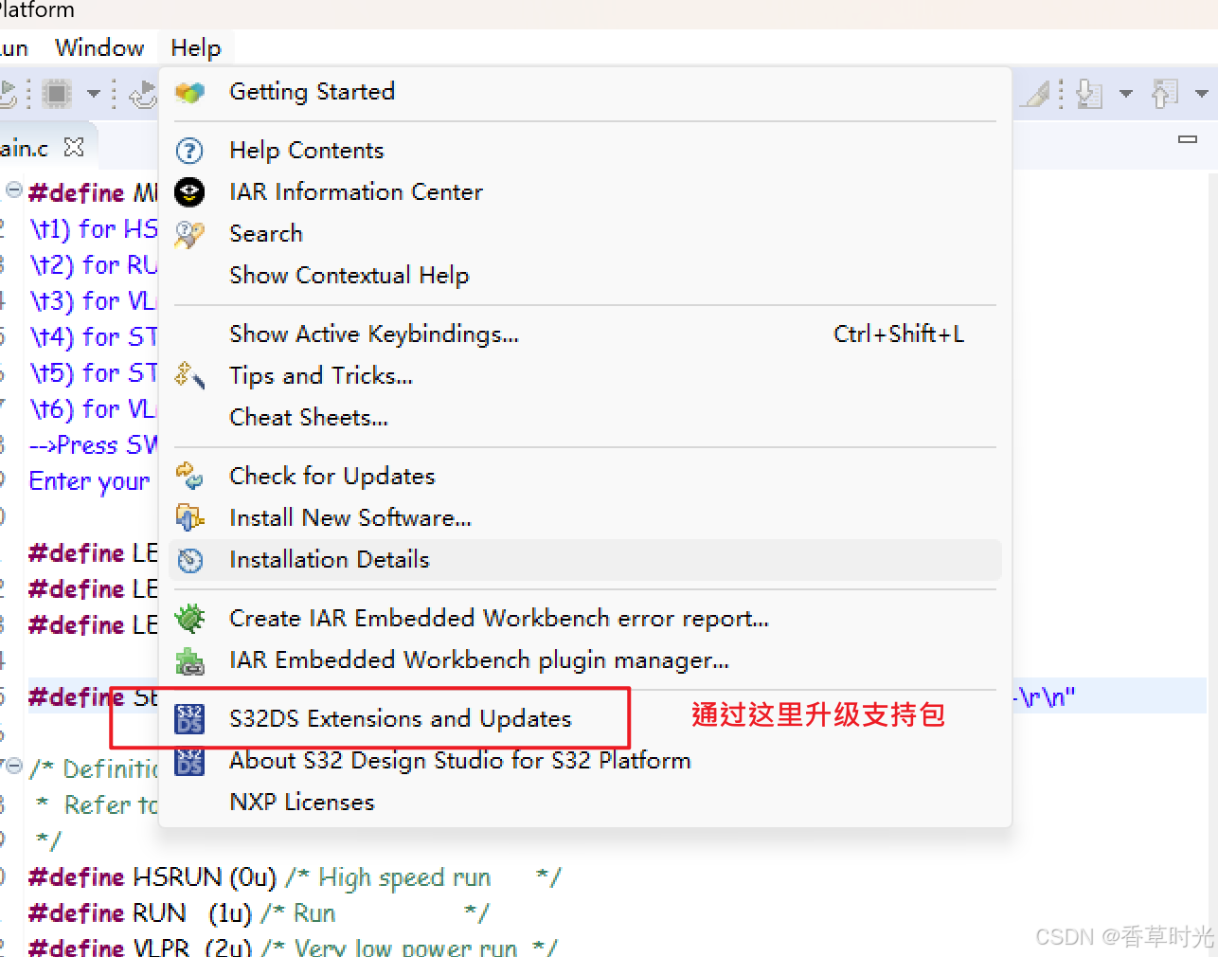Open IAR Embedded Workbench plugin manager
The width and height of the screenshot is (1218, 957).
pos(585,660)
